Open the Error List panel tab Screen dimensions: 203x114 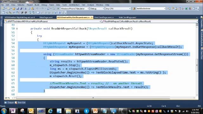coord(20,103)
